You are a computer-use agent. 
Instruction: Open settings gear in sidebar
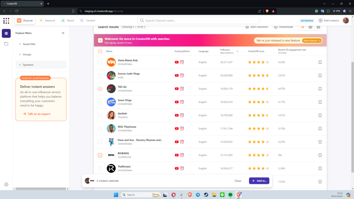[x=6, y=184]
